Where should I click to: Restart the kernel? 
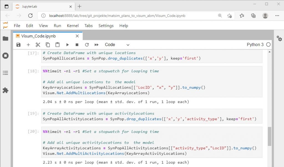(87, 45)
